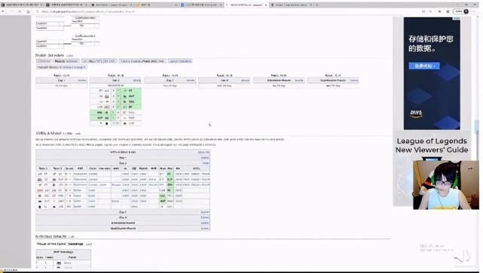Viewport: 483px width, 273px height.
Task: Hide Day 2 rows in VODs table
Action: point(206,163)
